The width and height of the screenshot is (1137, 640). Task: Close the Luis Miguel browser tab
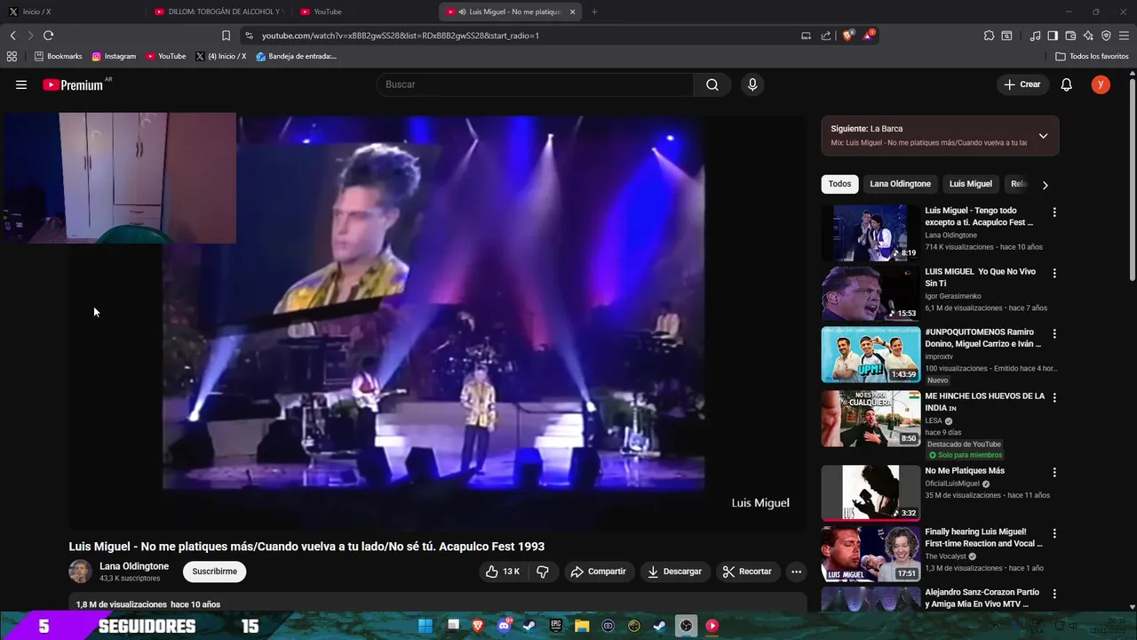[572, 12]
